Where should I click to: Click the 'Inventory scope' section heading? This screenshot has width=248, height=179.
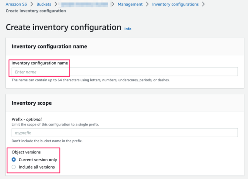[x=32, y=103]
